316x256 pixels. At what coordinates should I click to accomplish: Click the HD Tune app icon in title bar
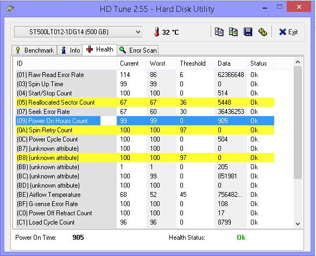pos(9,9)
